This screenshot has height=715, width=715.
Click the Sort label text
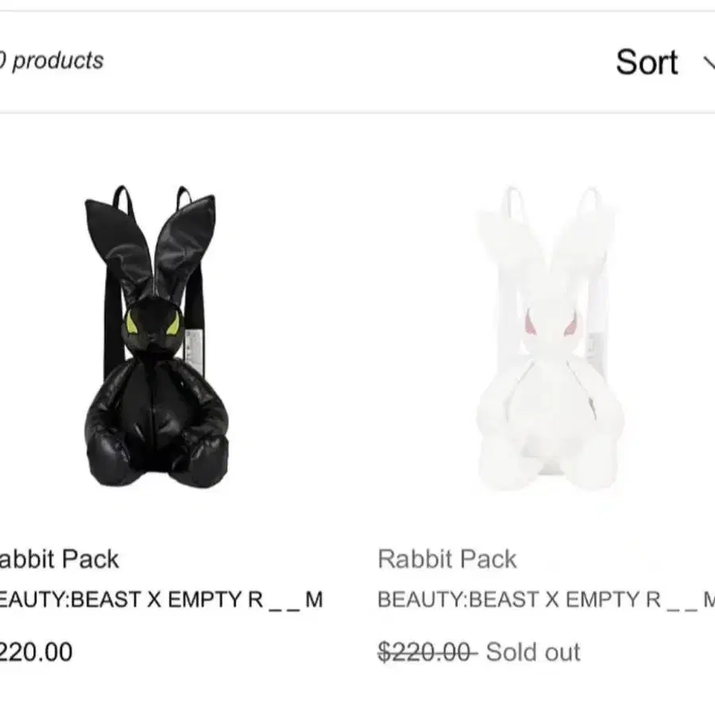pos(647,62)
